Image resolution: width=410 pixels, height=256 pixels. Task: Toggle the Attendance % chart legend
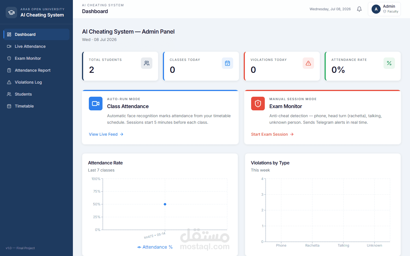tap(155, 247)
